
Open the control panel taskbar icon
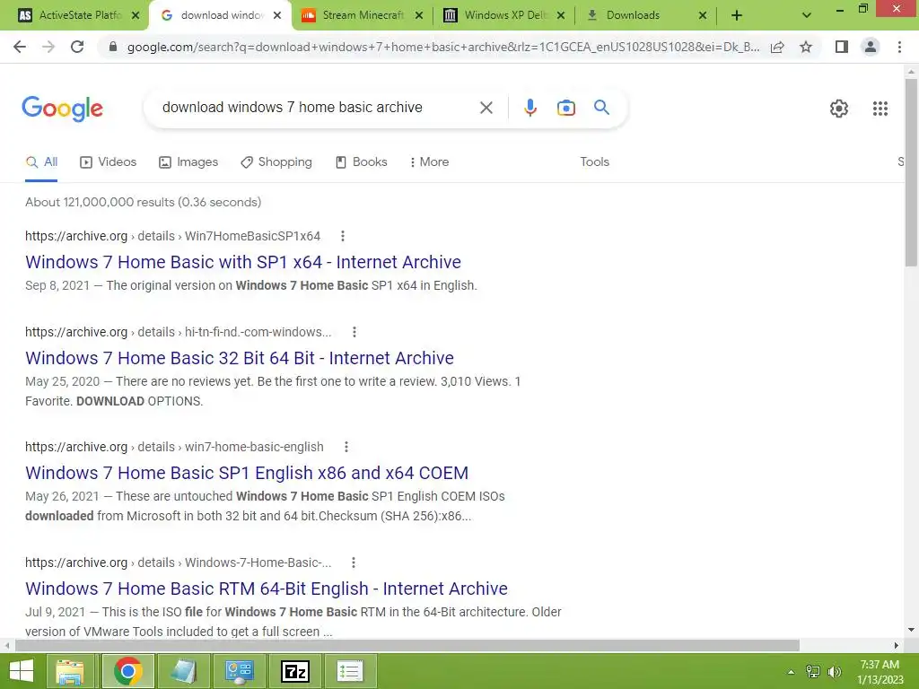pyautogui.click(x=239, y=671)
